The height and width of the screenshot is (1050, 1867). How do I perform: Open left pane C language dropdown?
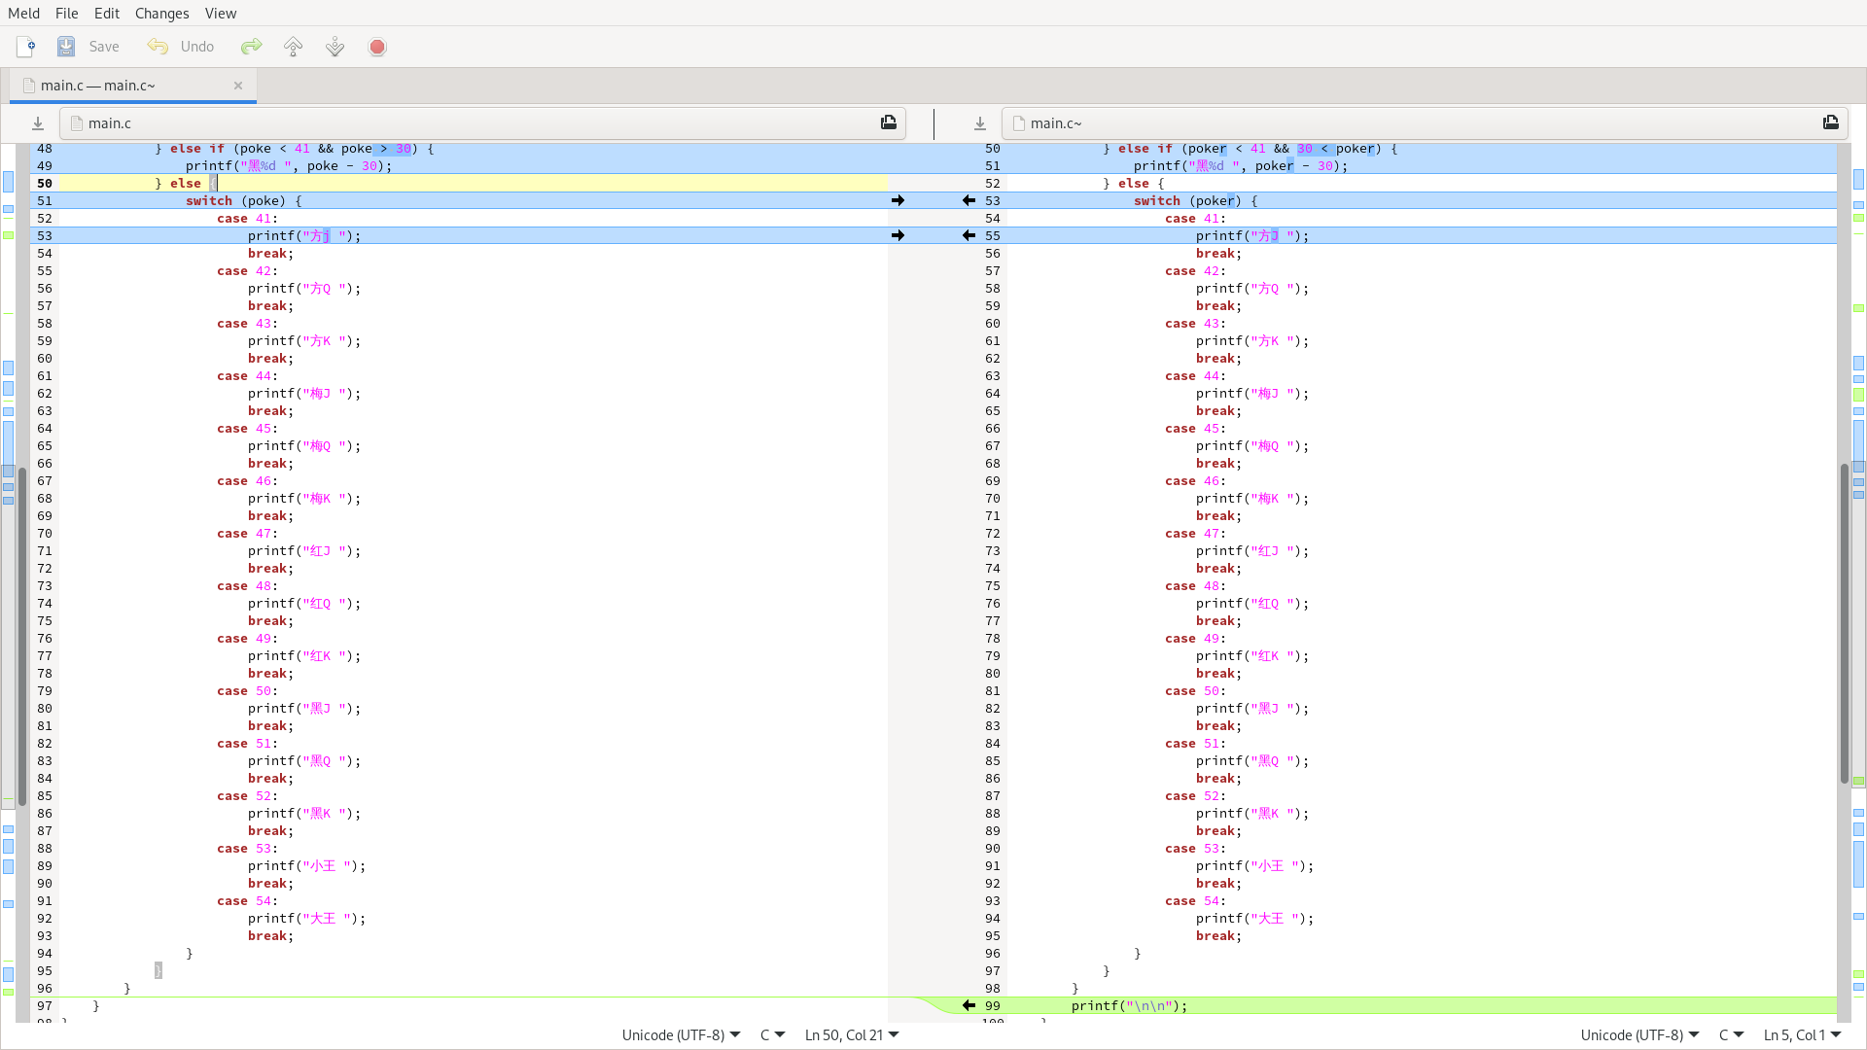pos(772,1035)
